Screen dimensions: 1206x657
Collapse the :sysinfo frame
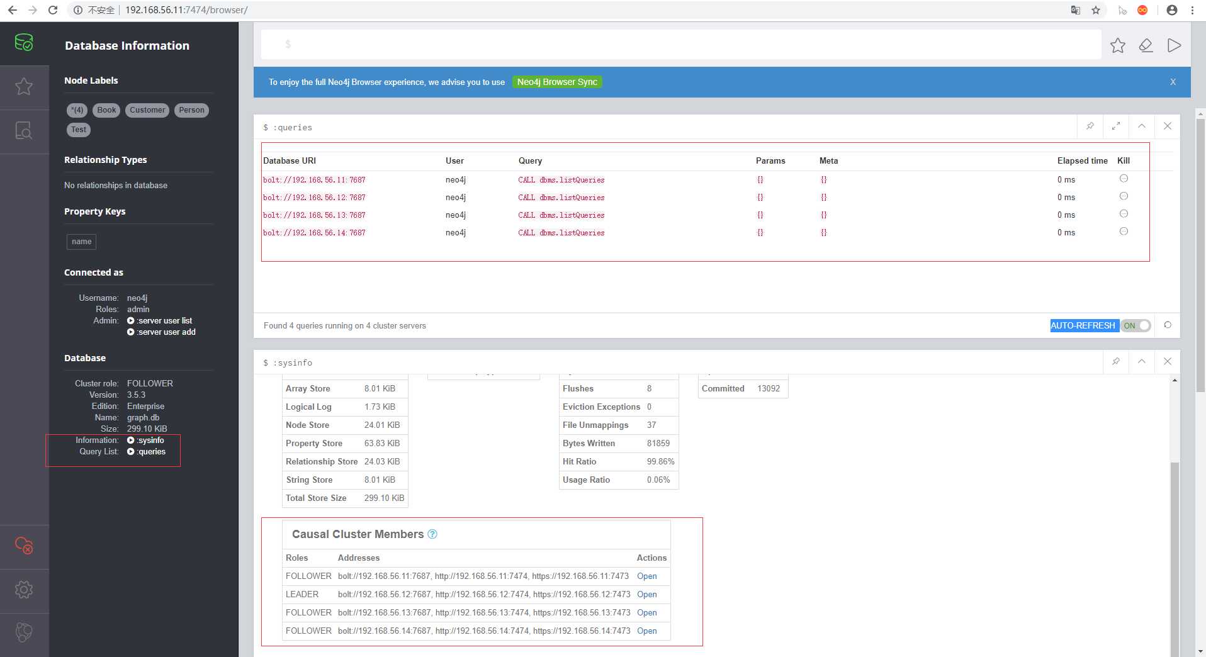point(1142,361)
